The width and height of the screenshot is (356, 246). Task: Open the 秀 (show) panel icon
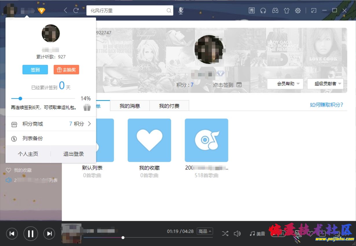(x=252, y=10)
